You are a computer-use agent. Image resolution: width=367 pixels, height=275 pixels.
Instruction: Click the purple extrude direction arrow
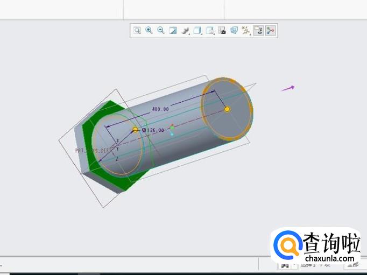click(x=288, y=88)
